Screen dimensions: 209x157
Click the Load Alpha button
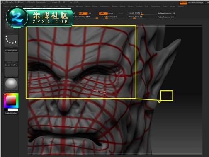tap(11, 51)
